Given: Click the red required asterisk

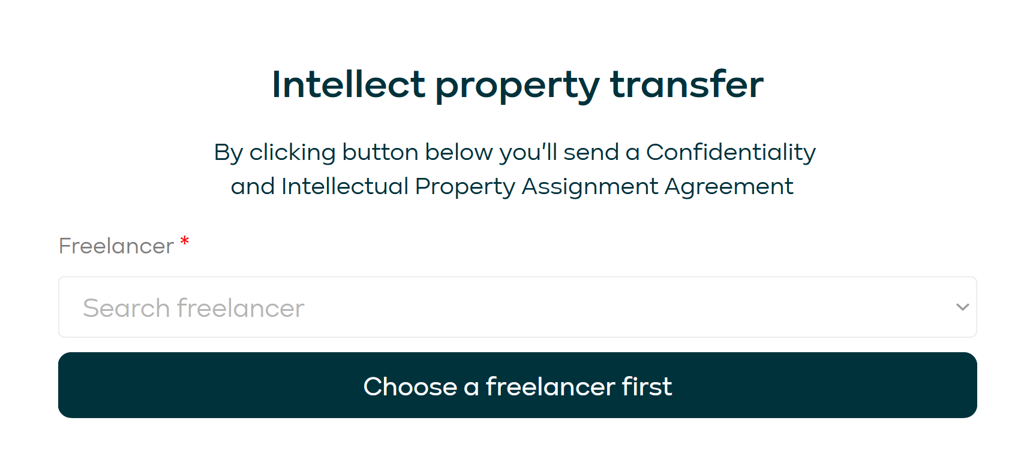Looking at the screenshot, I should click(x=184, y=241).
